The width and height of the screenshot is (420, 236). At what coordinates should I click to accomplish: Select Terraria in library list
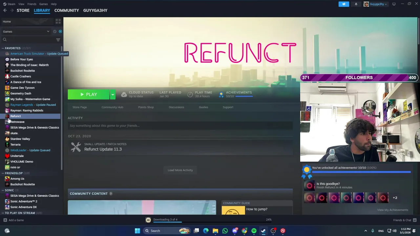pyautogui.click(x=15, y=145)
